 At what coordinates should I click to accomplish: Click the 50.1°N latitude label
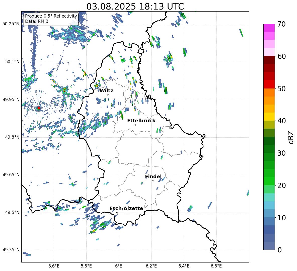tap(12, 62)
